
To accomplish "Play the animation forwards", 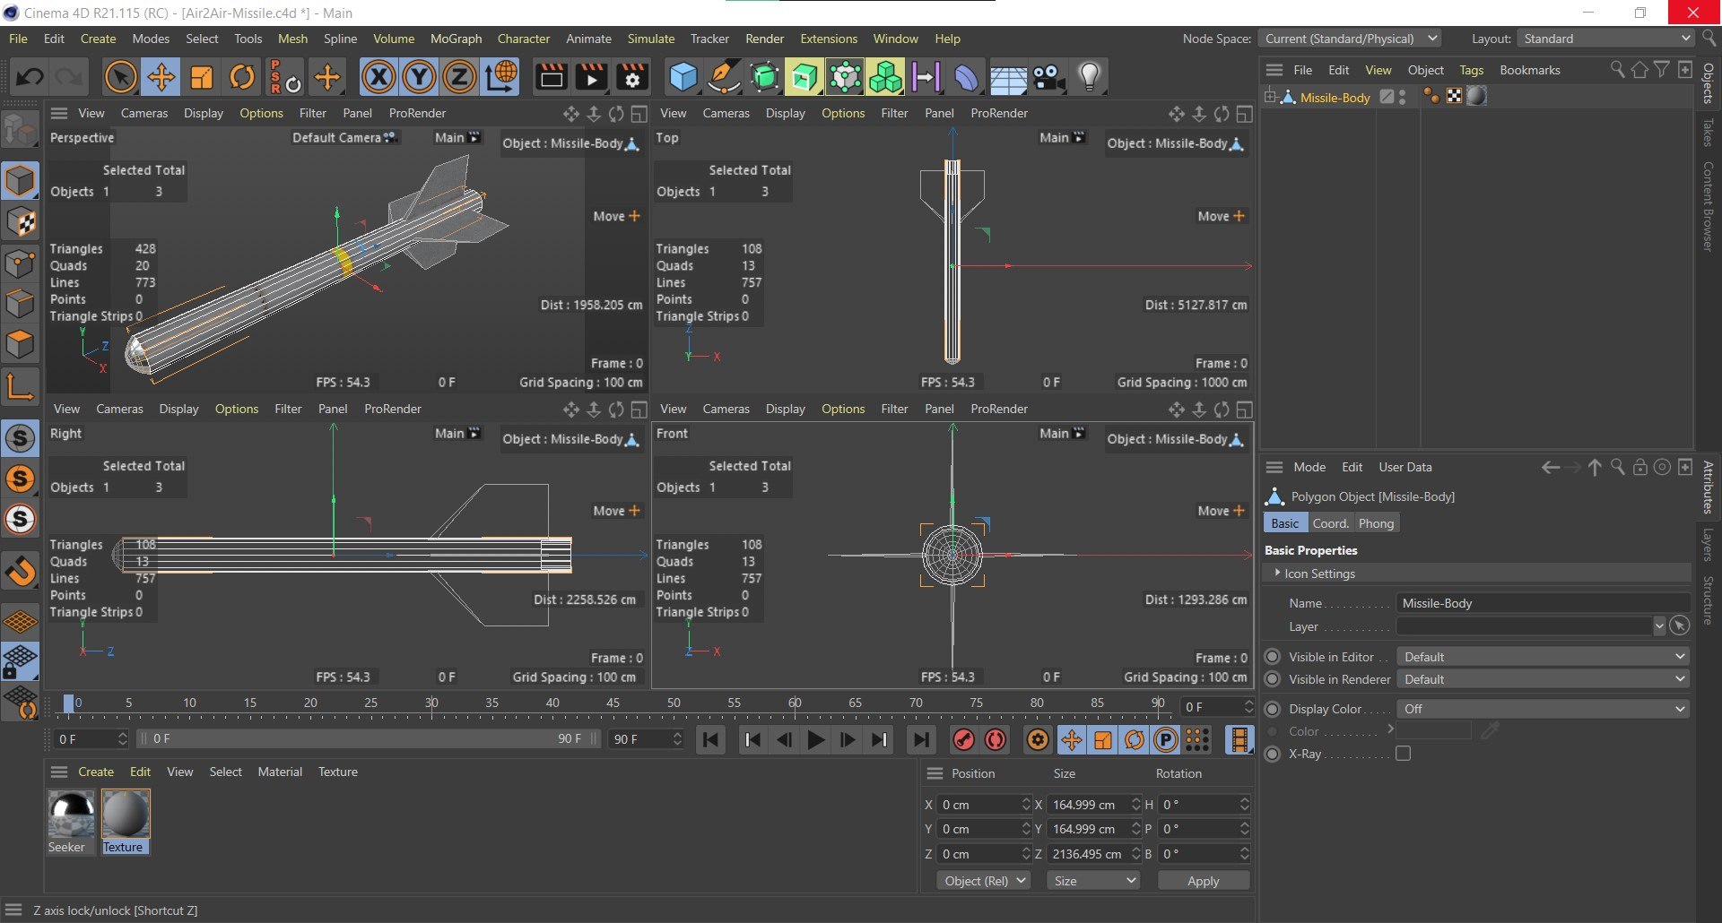I will (x=815, y=740).
